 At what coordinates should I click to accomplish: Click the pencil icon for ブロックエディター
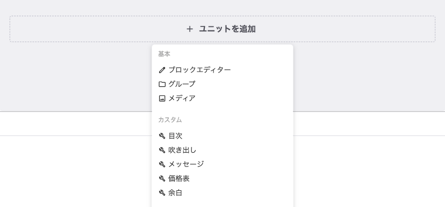162,70
